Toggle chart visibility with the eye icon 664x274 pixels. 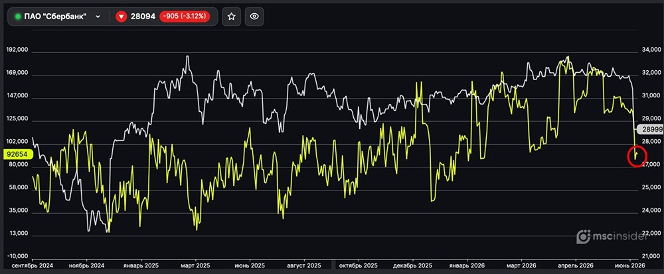(x=254, y=17)
